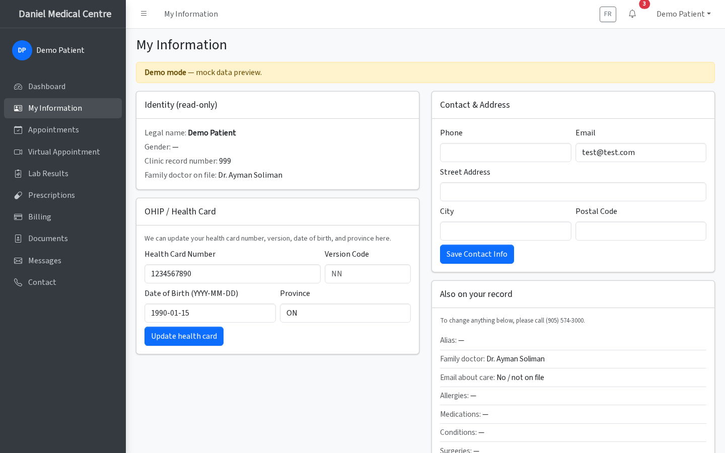Focus the Email field with test@test.com

641,153
